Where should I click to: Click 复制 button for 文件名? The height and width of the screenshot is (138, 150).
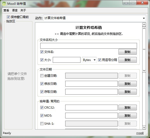127,52
